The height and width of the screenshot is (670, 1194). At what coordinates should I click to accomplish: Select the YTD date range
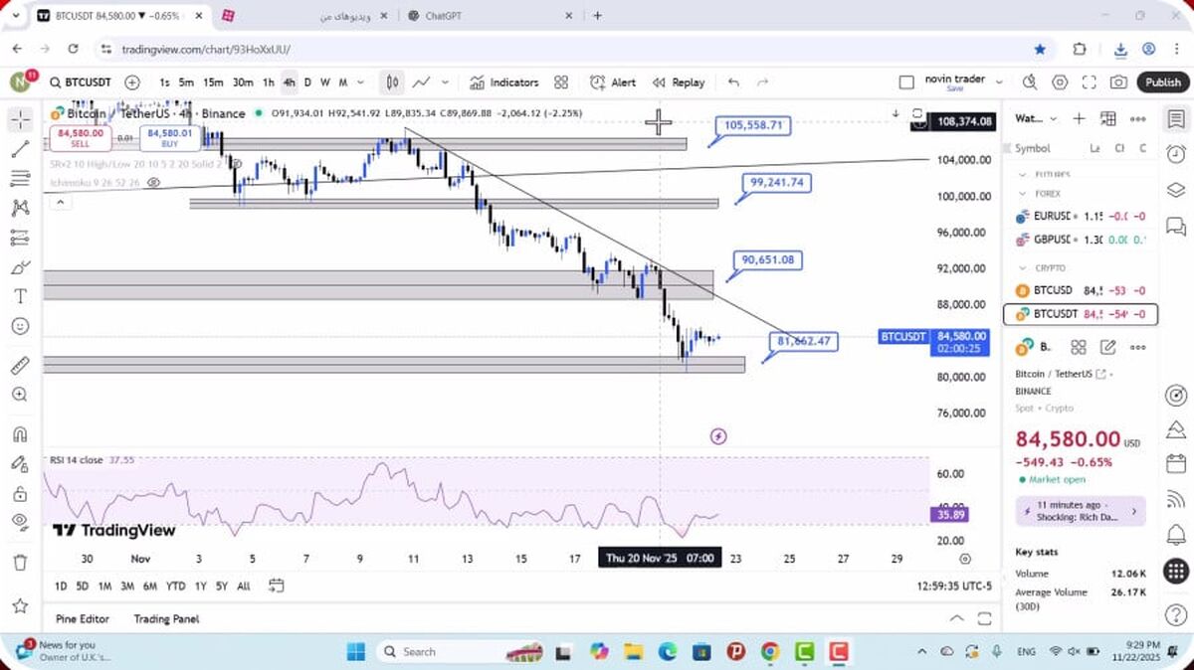176,586
